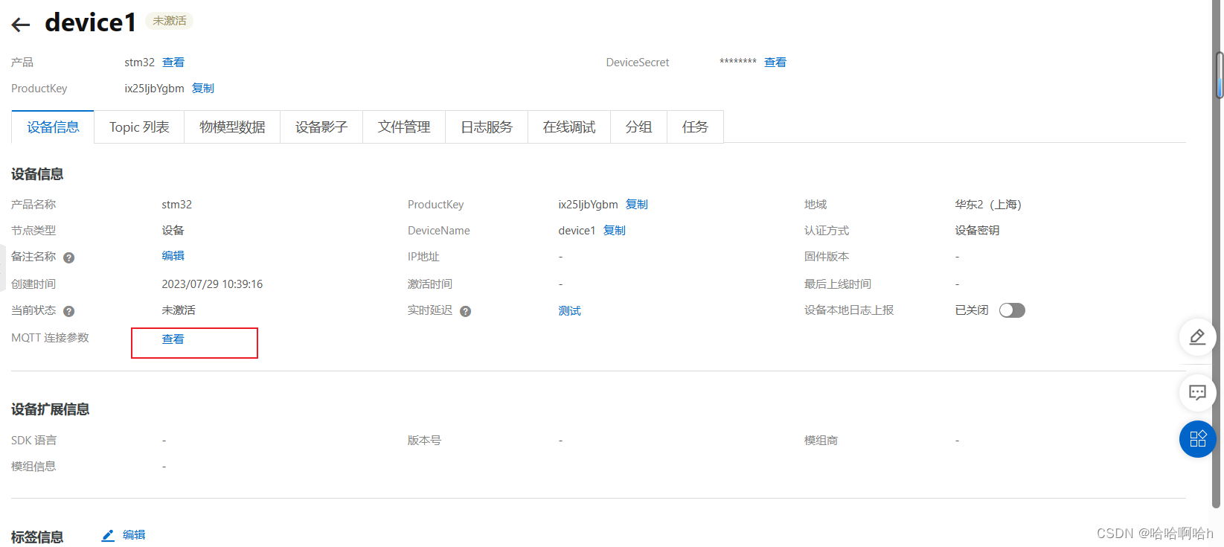The width and height of the screenshot is (1224, 547).
Task: Click 编辑 next to 备注名称
Action: [x=173, y=256]
